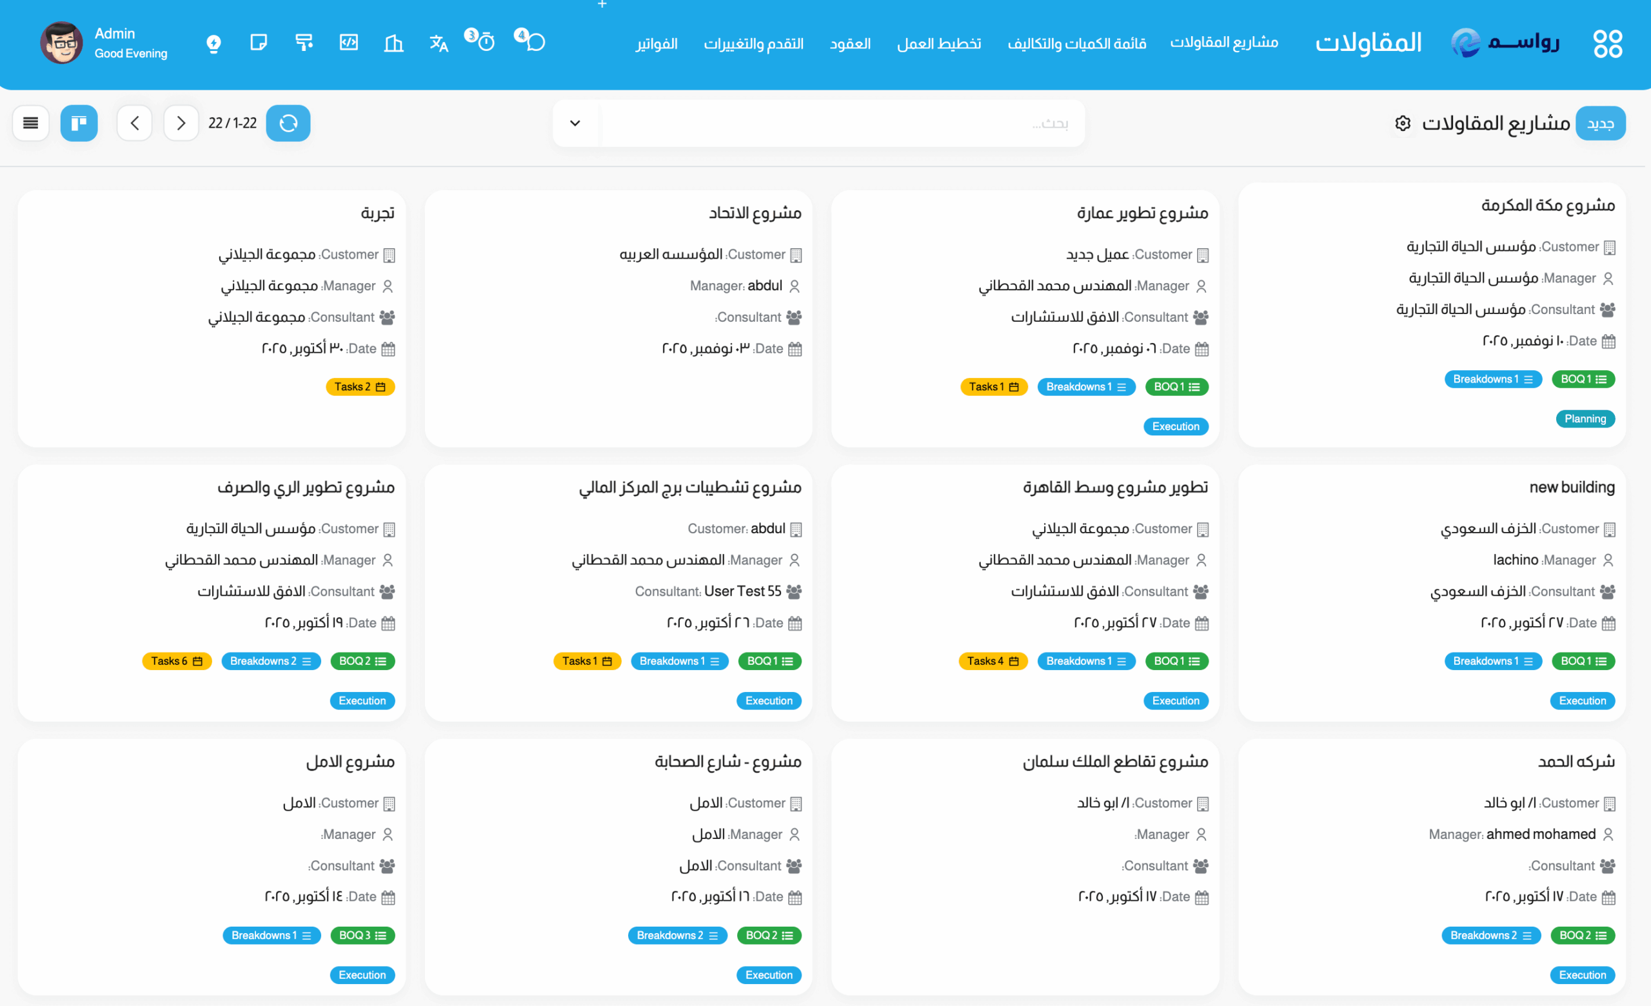The image size is (1651, 1006).
Task: Click the جديد new project button
Action: point(1600,123)
